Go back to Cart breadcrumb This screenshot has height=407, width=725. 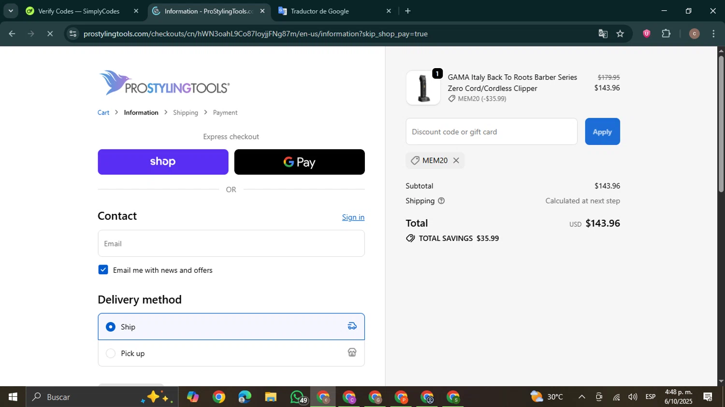coord(103,112)
